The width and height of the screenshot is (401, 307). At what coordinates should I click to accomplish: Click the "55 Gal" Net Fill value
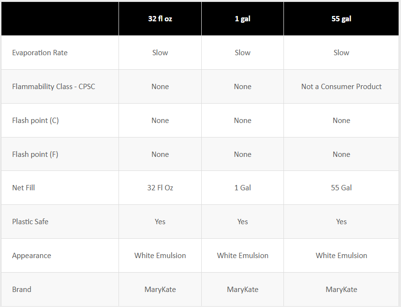click(x=341, y=188)
